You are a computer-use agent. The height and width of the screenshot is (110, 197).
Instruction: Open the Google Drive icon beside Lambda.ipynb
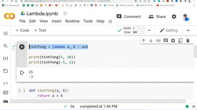click(23, 13)
